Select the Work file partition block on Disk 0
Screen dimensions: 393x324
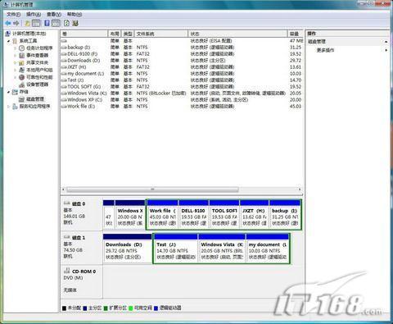click(162, 214)
